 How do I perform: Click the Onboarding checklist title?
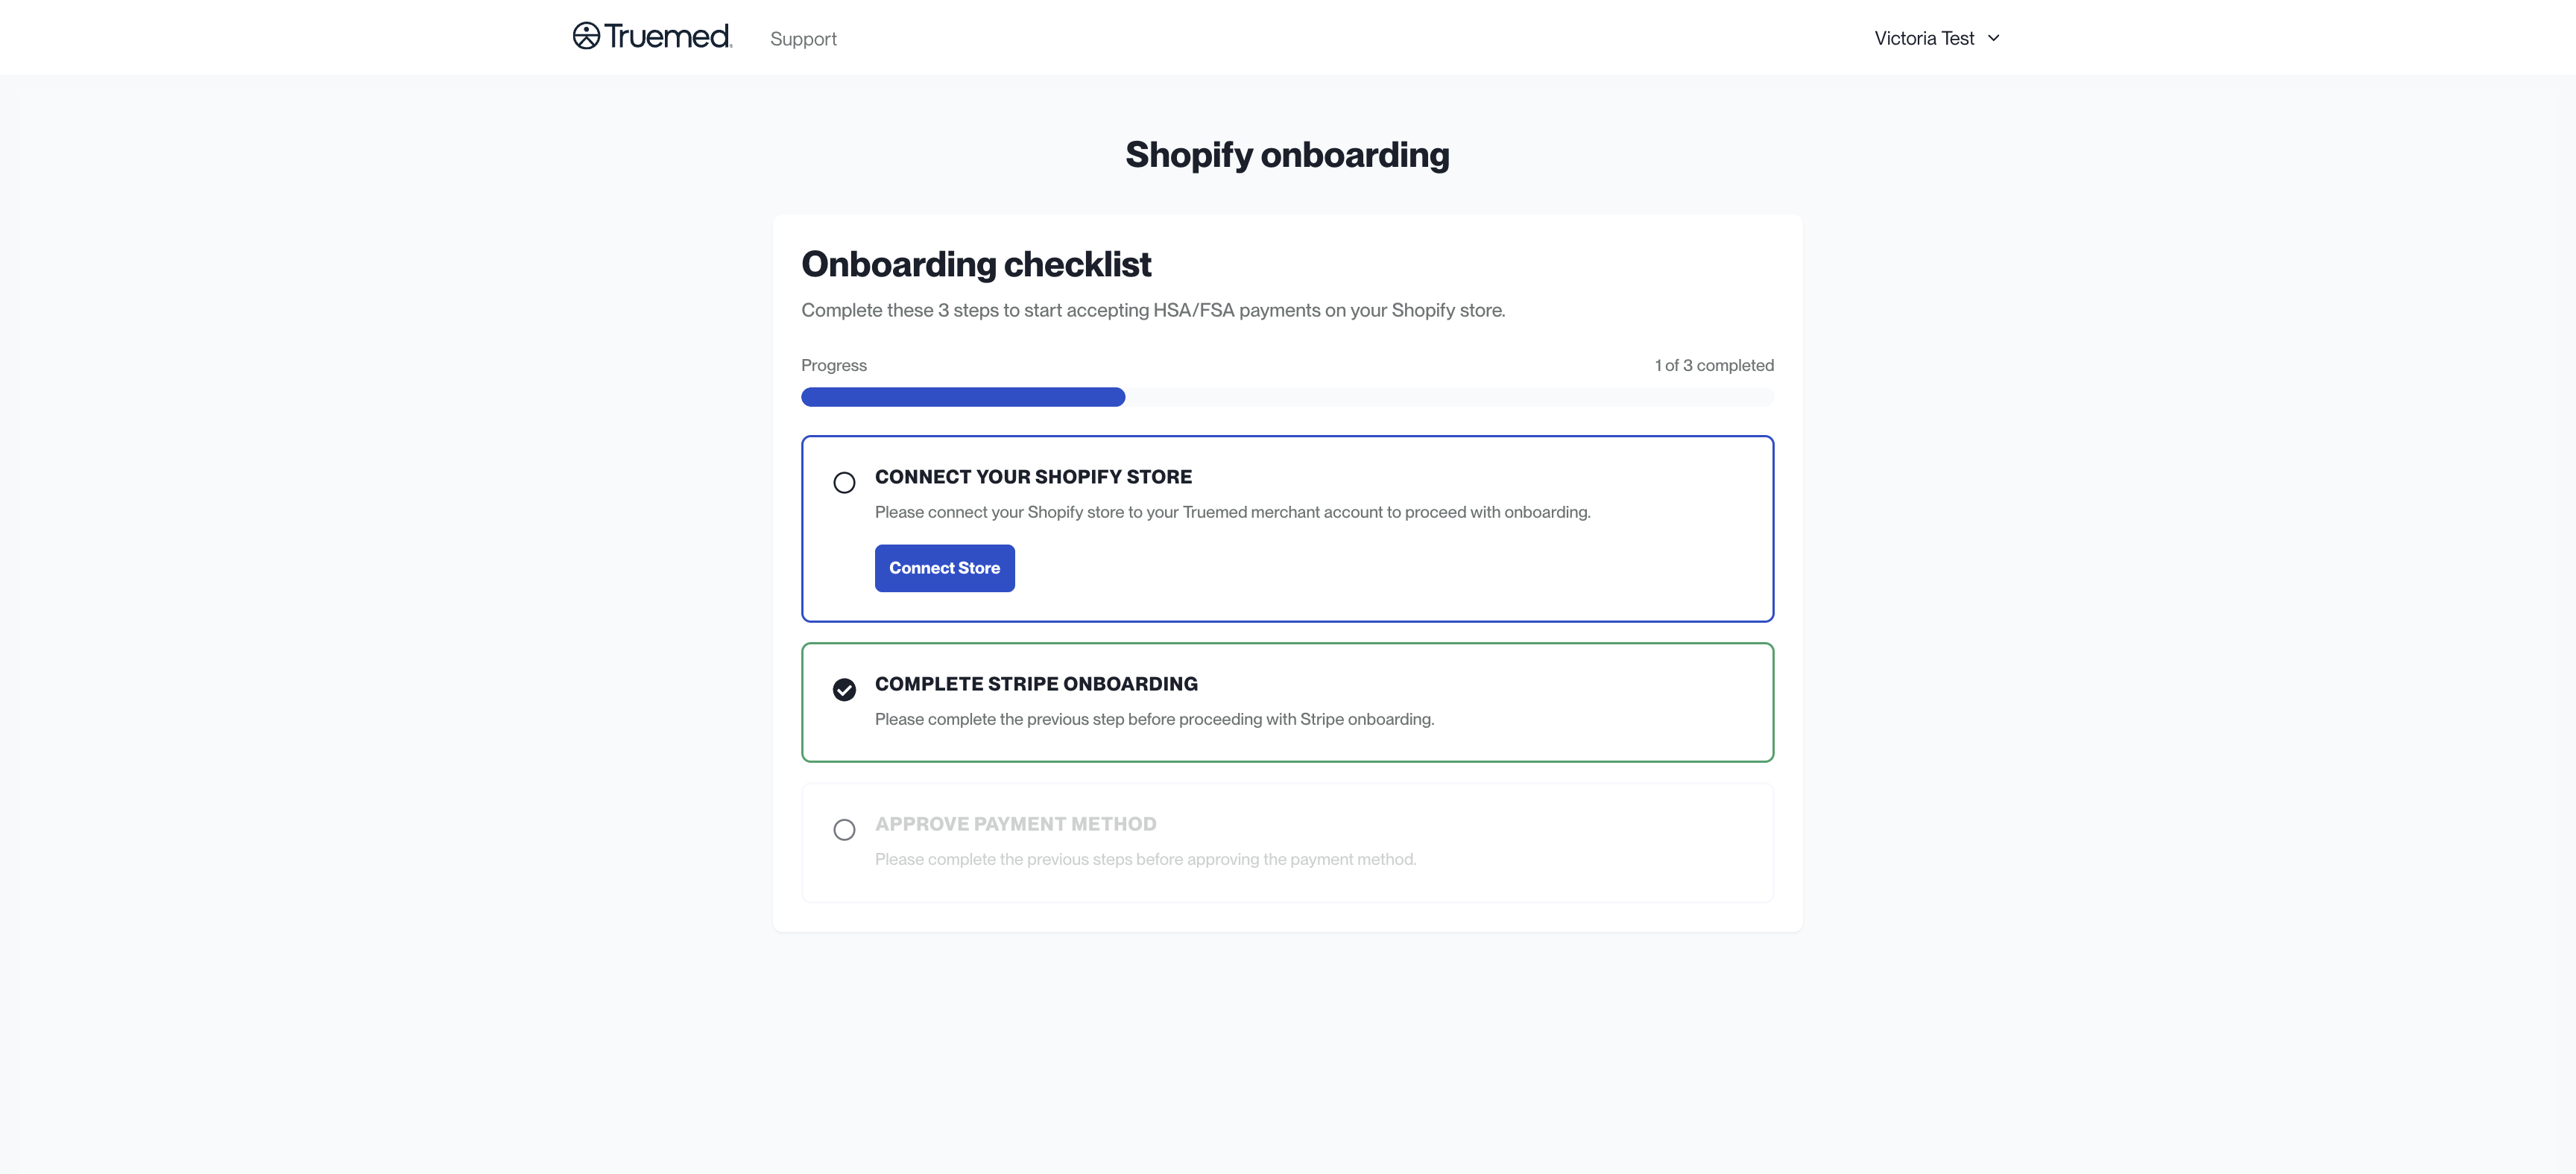click(976, 264)
